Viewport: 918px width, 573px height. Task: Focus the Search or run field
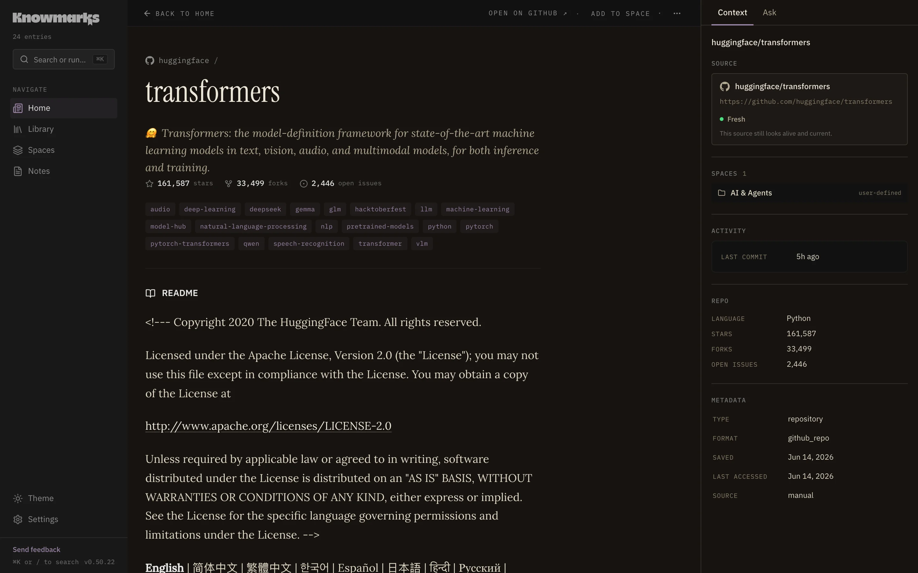click(x=64, y=60)
